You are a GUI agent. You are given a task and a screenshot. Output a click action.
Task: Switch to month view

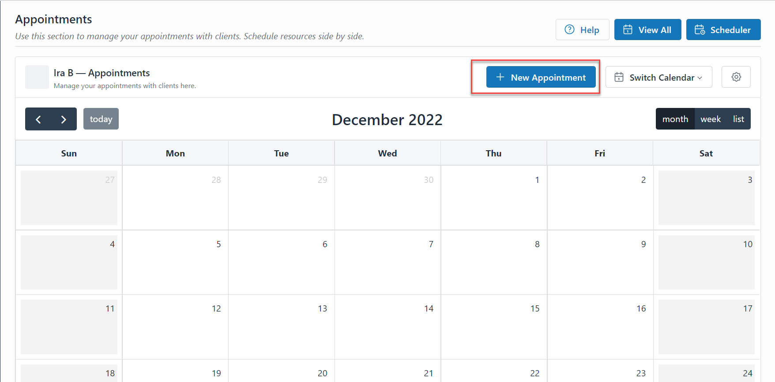point(675,119)
